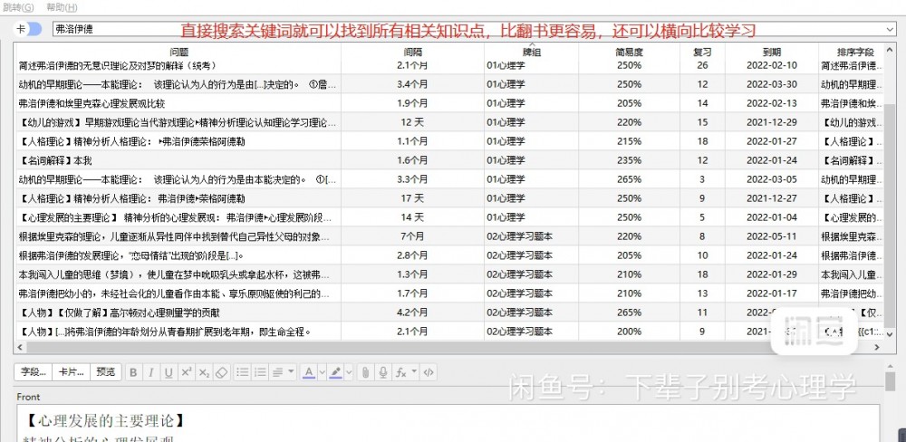Open the text color picker dropdown arrow
The height and width of the screenshot is (442, 906).
(x=322, y=372)
